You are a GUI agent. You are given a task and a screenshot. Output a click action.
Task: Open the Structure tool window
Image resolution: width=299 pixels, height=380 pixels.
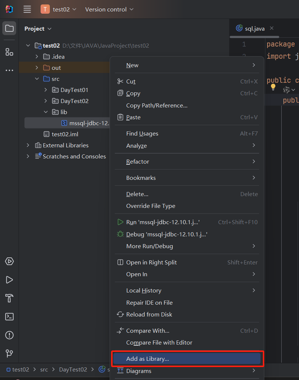[9, 52]
